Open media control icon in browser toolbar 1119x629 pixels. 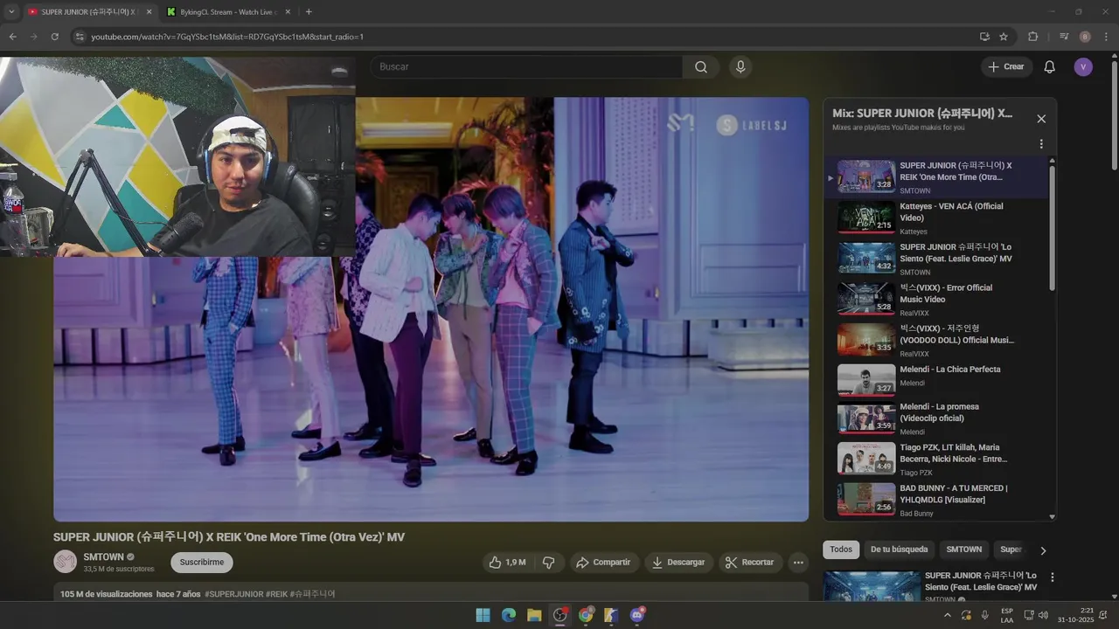1063,37
